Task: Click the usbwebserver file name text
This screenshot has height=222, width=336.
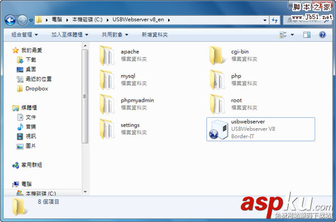Action: click(248, 121)
